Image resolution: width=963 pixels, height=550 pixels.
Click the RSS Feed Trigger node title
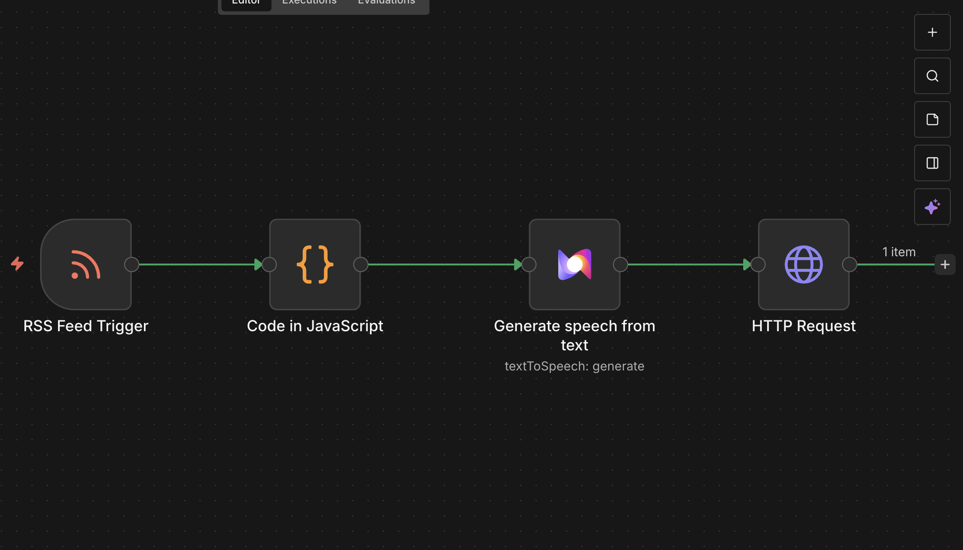tap(85, 326)
